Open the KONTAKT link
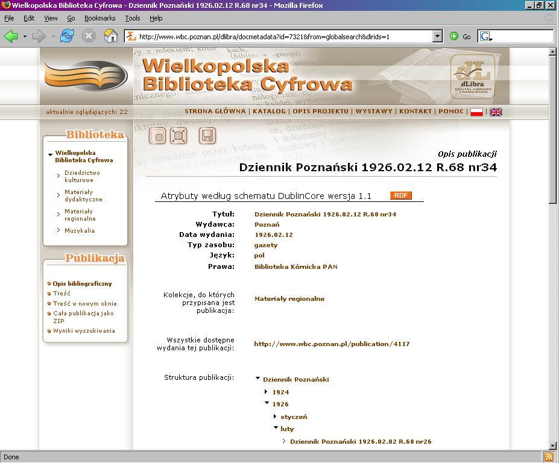Screen dimensions: 559x463 (x=415, y=111)
